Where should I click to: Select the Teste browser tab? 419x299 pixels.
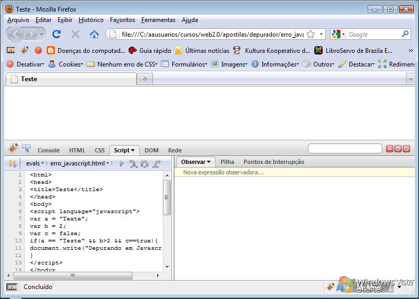tap(71, 79)
